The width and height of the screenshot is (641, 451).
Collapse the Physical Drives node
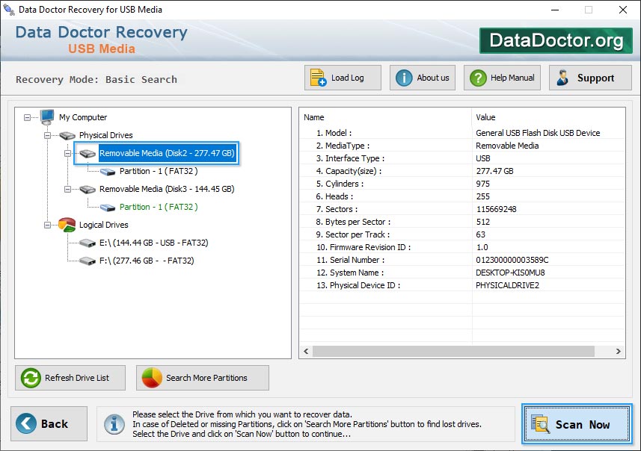pos(47,135)
